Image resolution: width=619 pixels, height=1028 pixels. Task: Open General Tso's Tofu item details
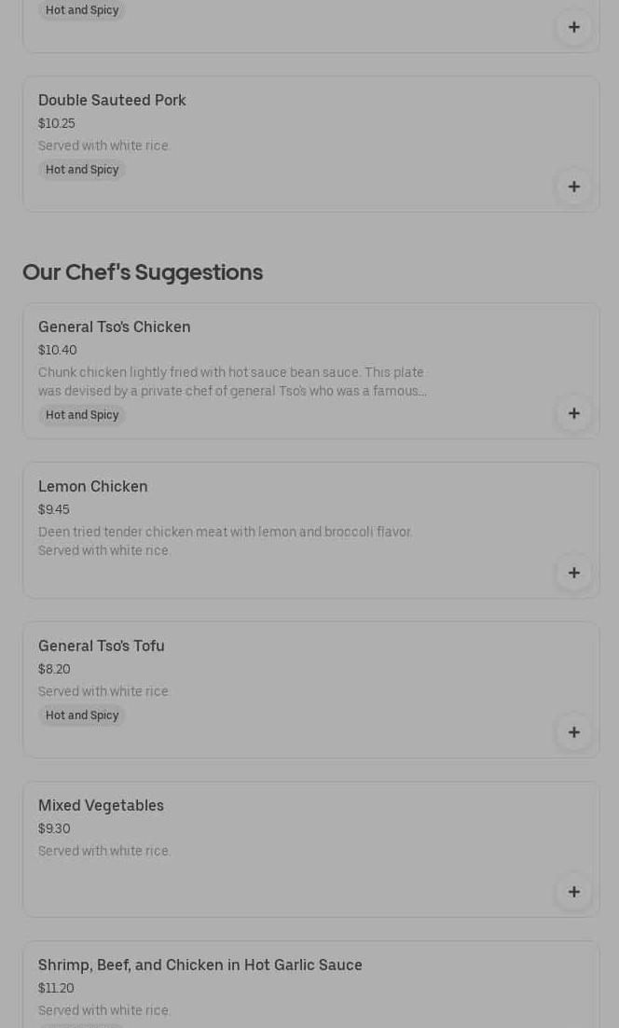(101, 646)
